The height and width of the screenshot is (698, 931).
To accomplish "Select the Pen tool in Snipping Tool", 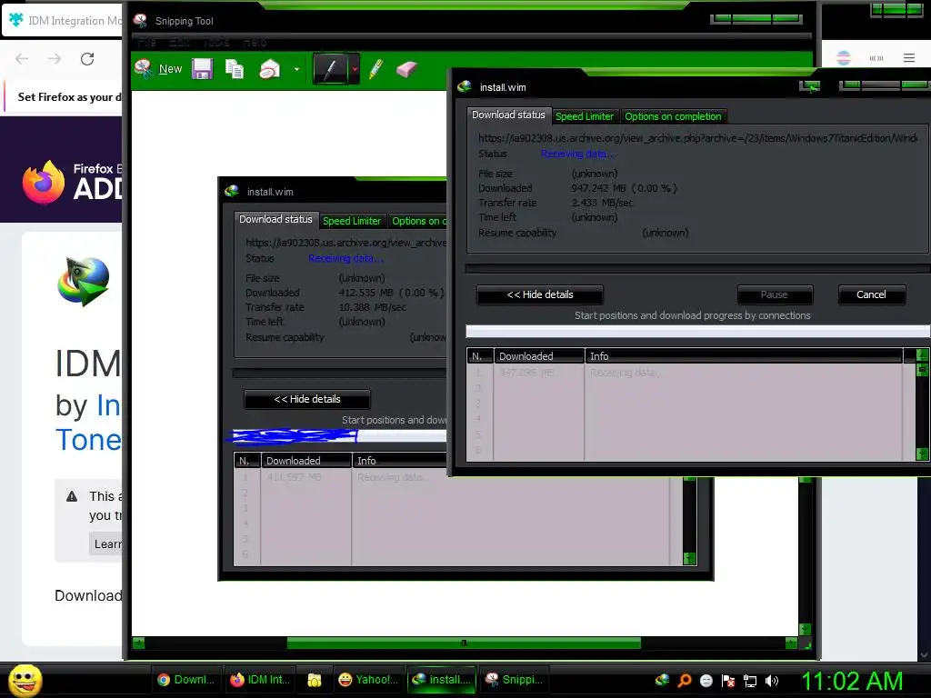I will tap(331, 69).
